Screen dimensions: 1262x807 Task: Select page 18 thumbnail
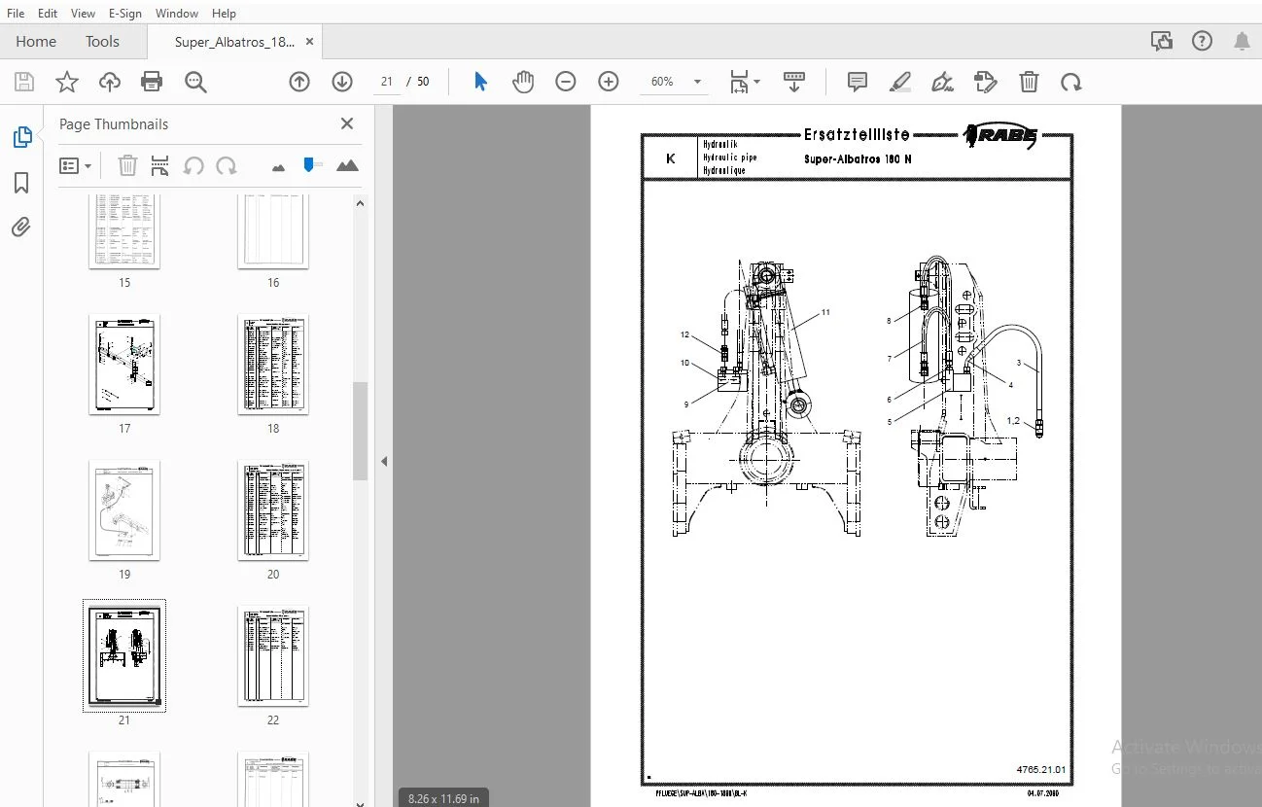pos(273,365)
